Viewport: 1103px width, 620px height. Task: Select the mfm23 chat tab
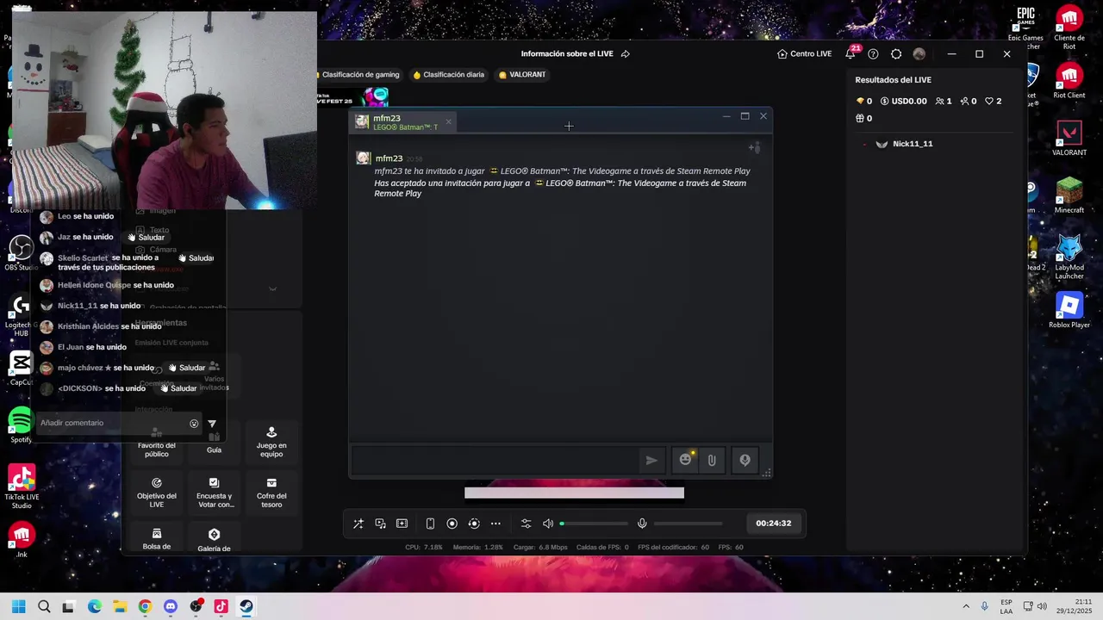click(402, 122)
